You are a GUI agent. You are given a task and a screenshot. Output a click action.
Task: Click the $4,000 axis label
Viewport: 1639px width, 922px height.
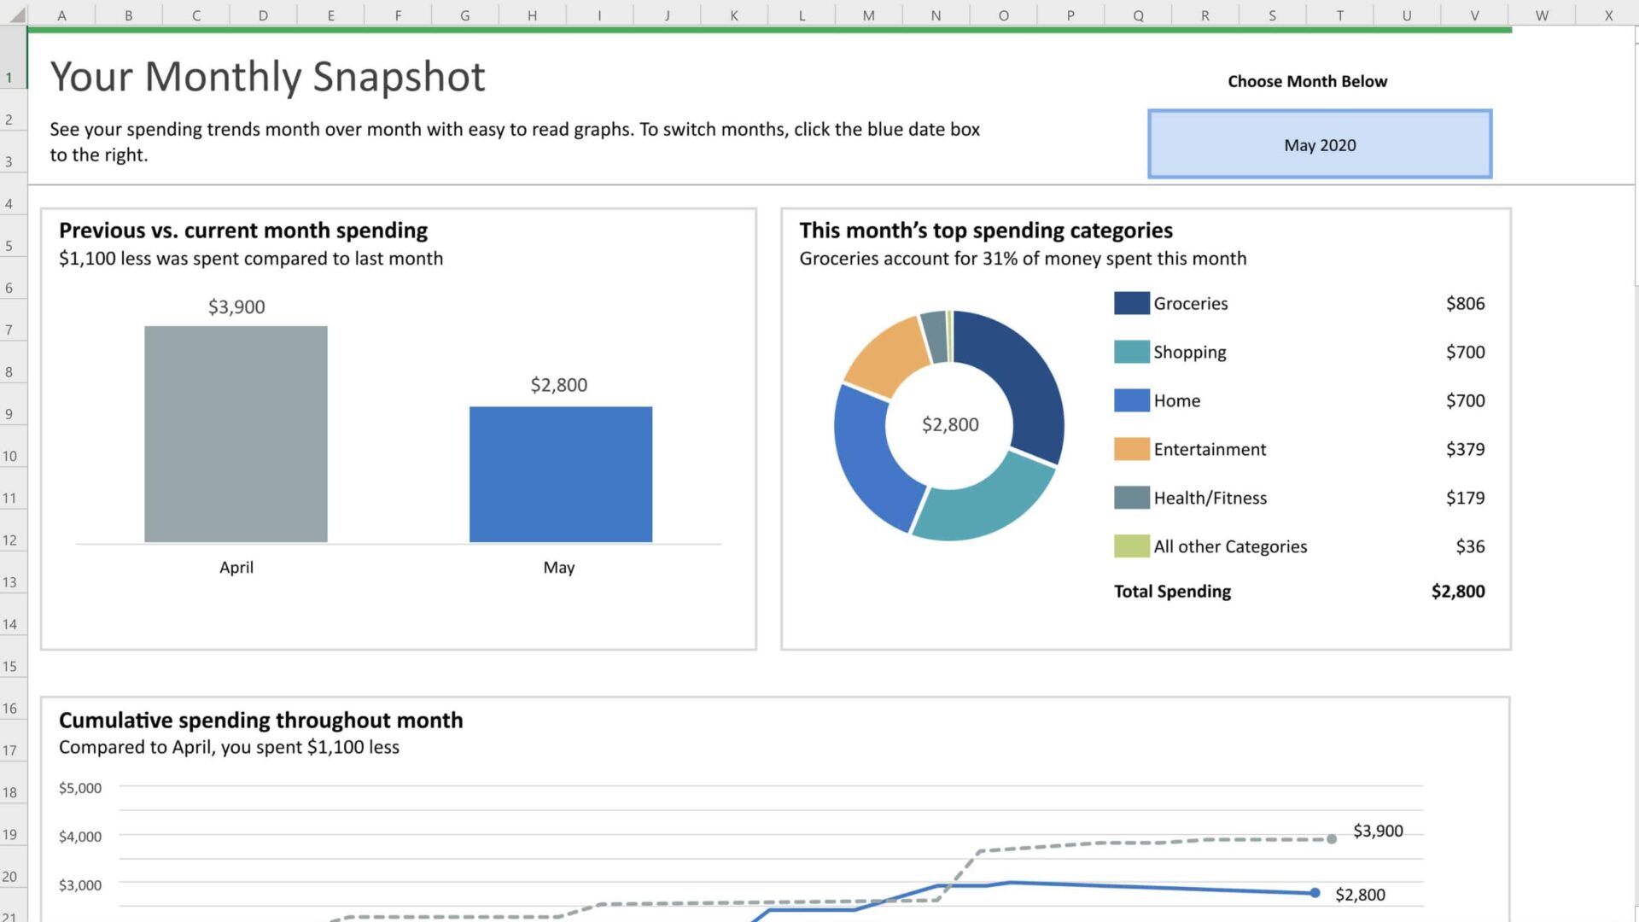click(80, 837)
